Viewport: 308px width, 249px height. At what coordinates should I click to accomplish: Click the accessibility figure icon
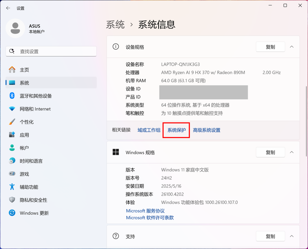(12, 187)
